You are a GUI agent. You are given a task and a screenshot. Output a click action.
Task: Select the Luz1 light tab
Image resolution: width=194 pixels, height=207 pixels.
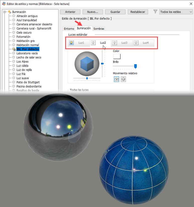[81, 43]
